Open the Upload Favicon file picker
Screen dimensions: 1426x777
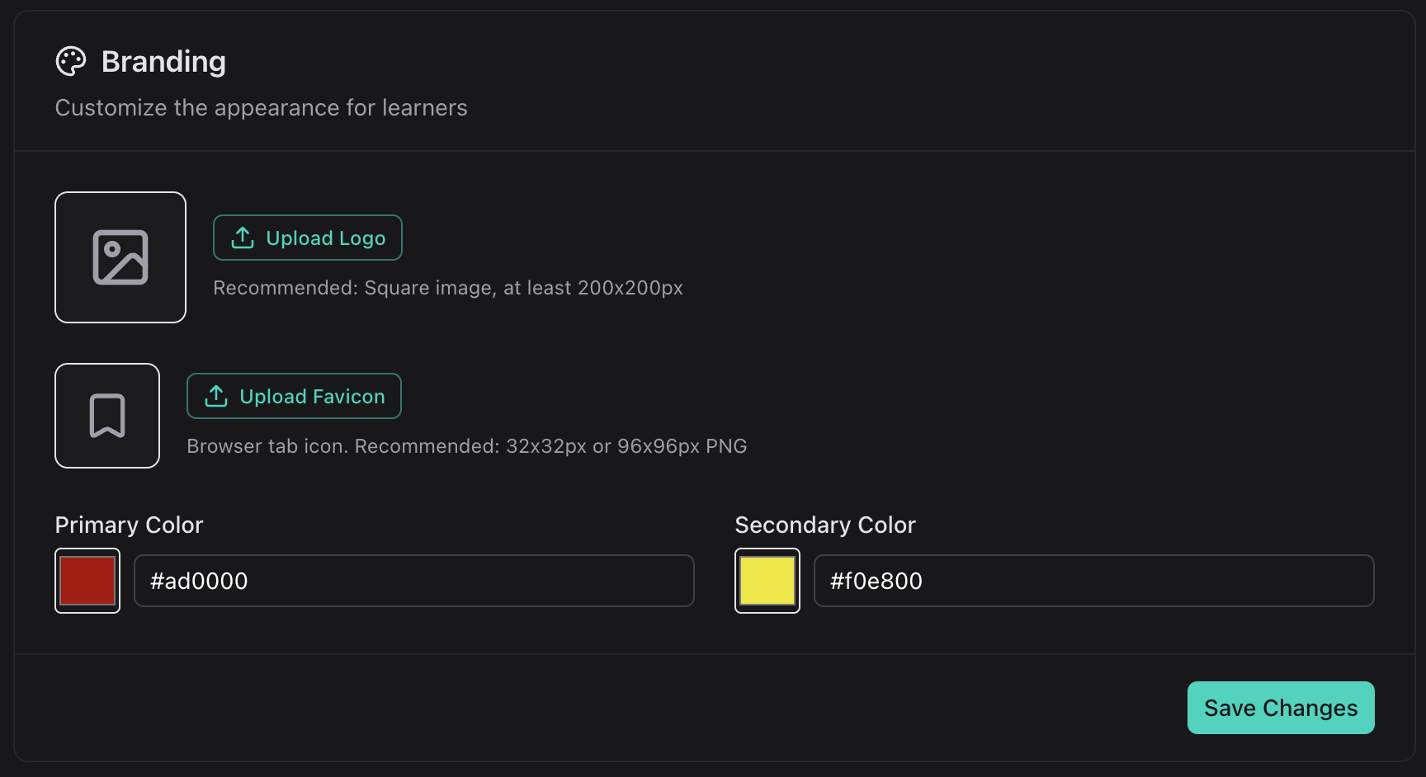tap(294, 396)
